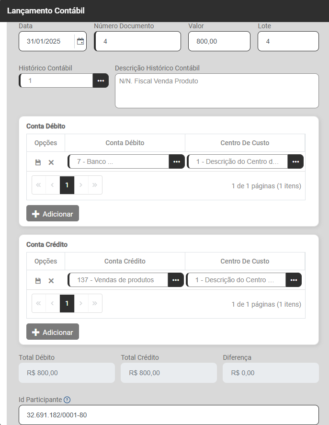
Task: Open lookup for 137 - Vendas de produtos
Action: pyautogui.click(x=176, y=280)
